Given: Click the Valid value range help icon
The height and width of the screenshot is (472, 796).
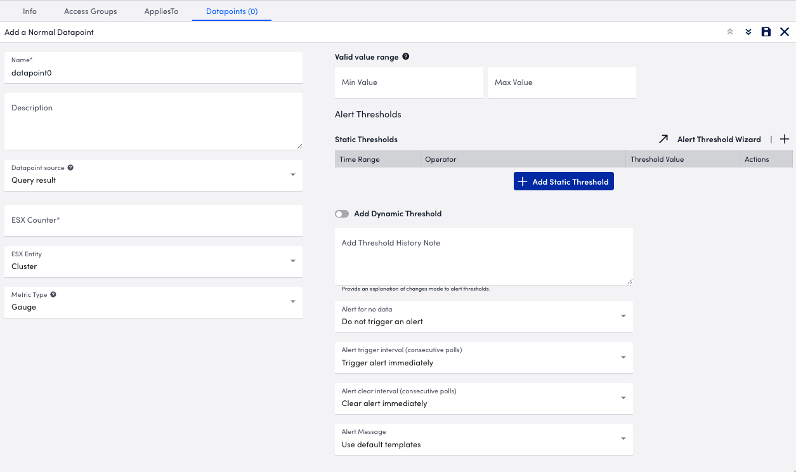Looking at the screenshot, I should tap(406, 56).
